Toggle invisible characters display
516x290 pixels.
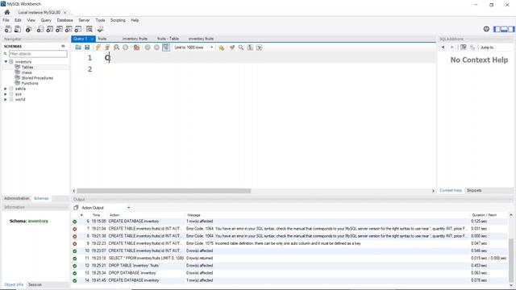[x=250, y=48]
